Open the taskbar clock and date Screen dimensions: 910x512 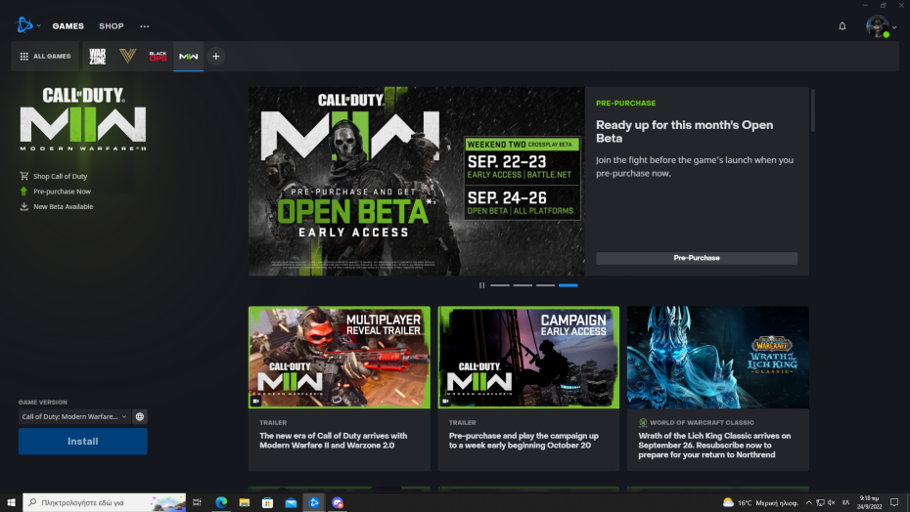pos(869,502)
